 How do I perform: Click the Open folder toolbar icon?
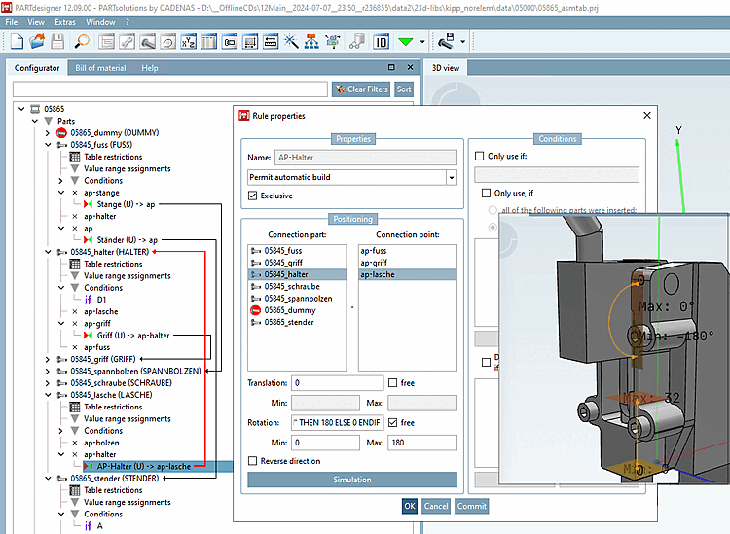click(x=37, y=42)
